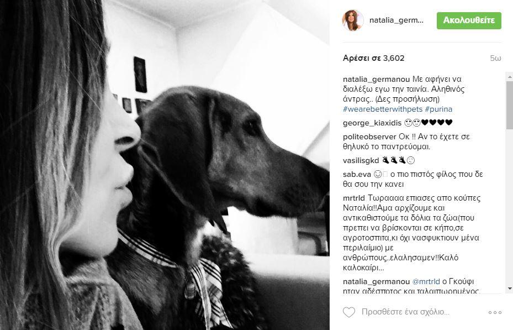
Task: Open the #purina hashtag
Action: 438,109
